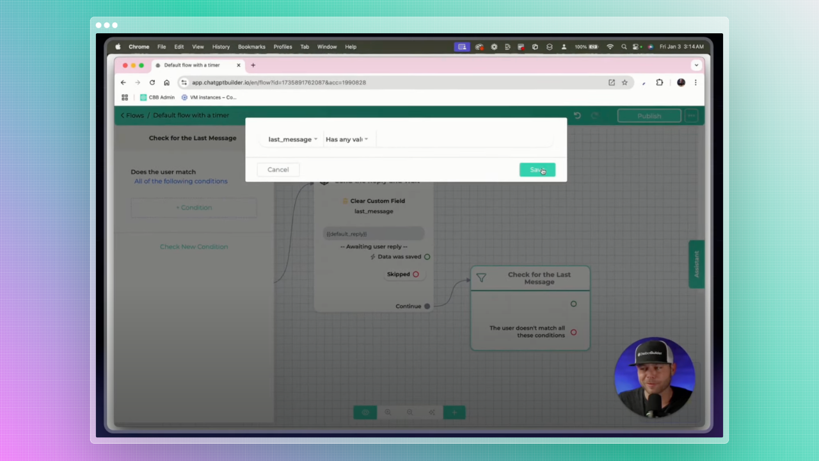Open a new tab with plus button
The width and height of the screenshot is (819, 461).
tap(253, 65)
